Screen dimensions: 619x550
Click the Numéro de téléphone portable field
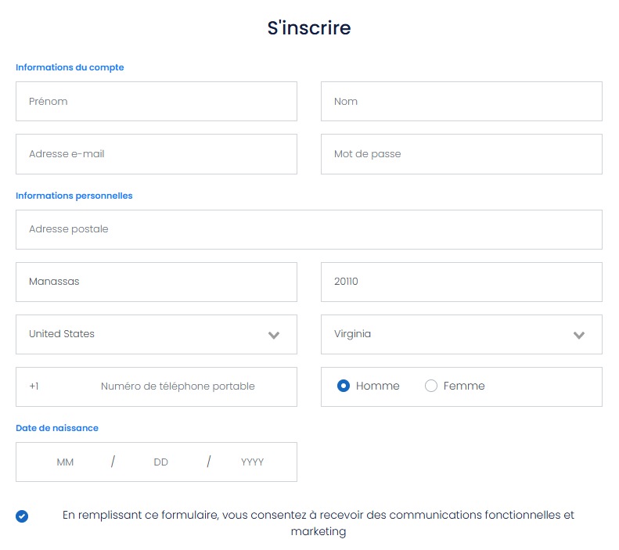pos(178,386)
